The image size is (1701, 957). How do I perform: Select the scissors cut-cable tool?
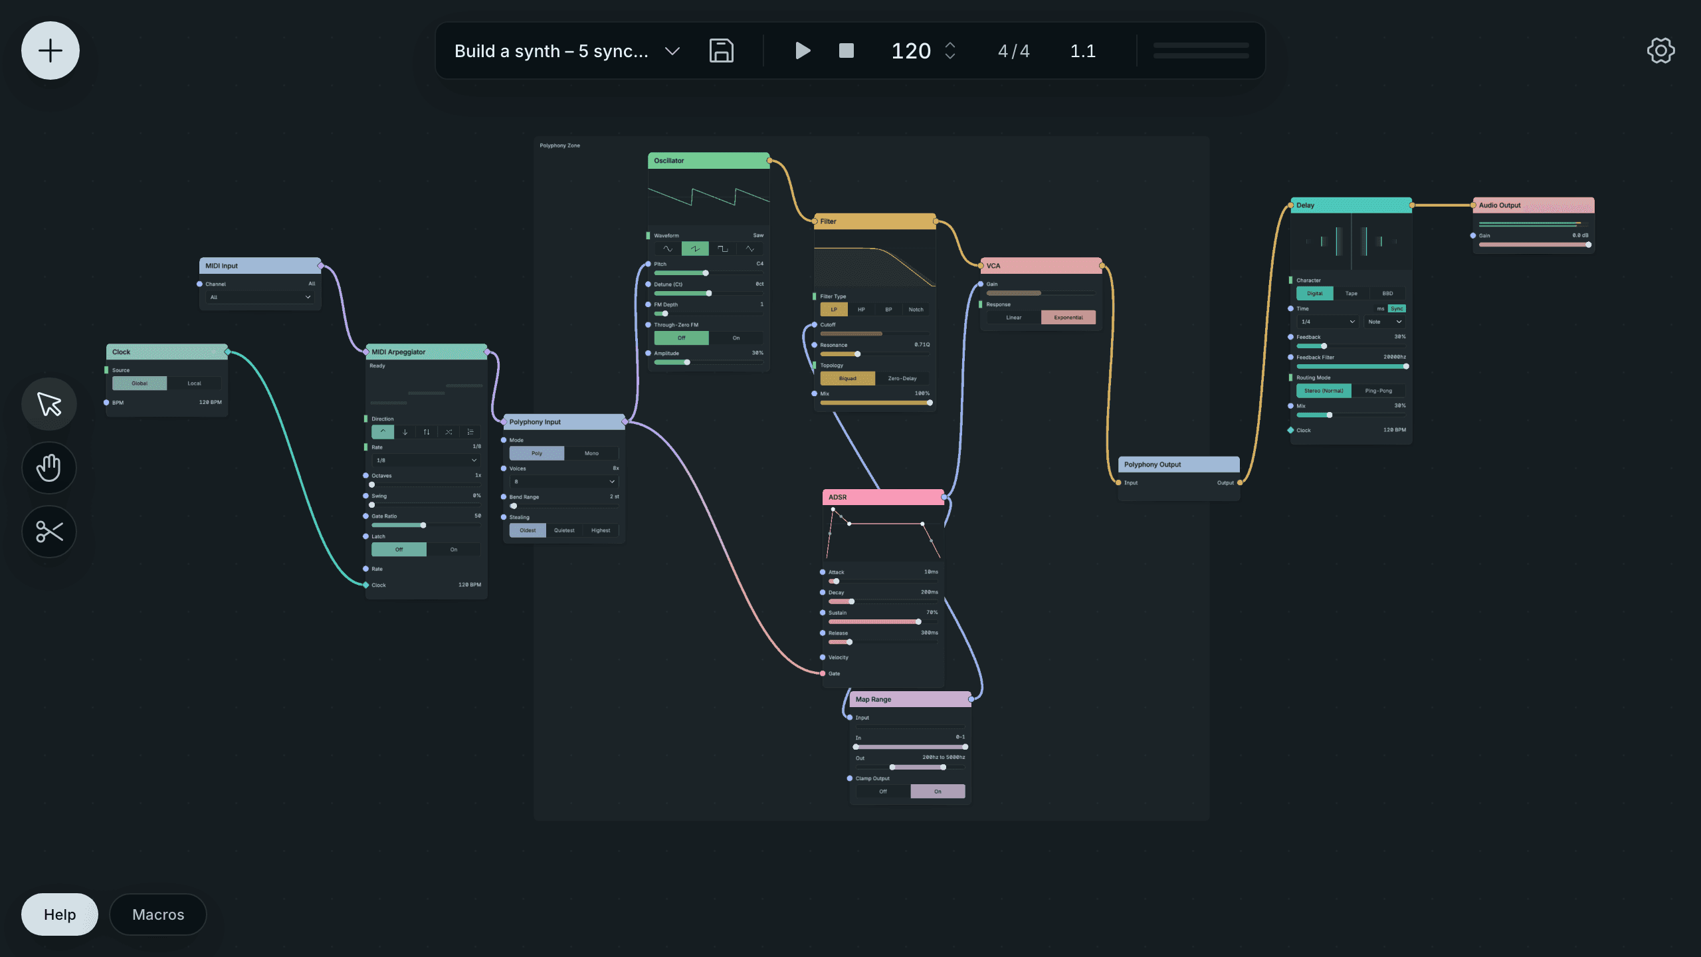[x=49, y=531]
